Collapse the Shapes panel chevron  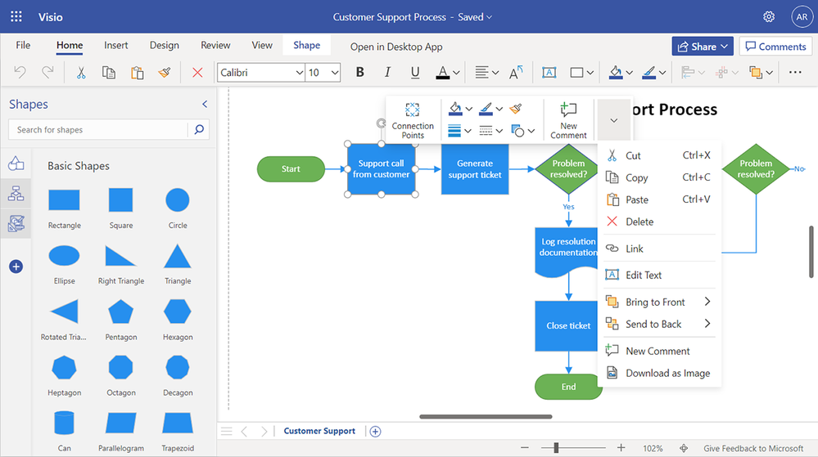[x=205, y=104]
